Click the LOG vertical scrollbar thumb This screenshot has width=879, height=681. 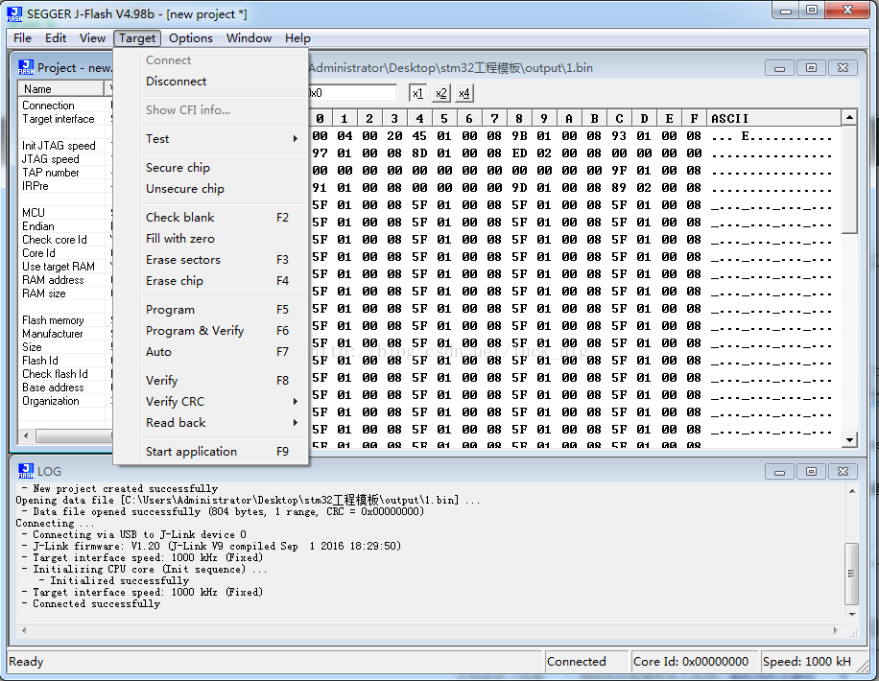(851, 574)
